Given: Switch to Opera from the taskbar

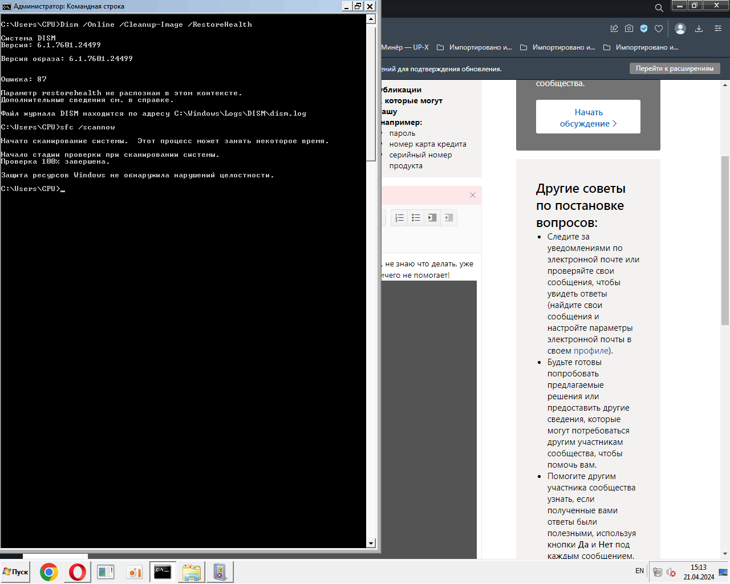Looking at the screenshot, I should click(78, 572).
